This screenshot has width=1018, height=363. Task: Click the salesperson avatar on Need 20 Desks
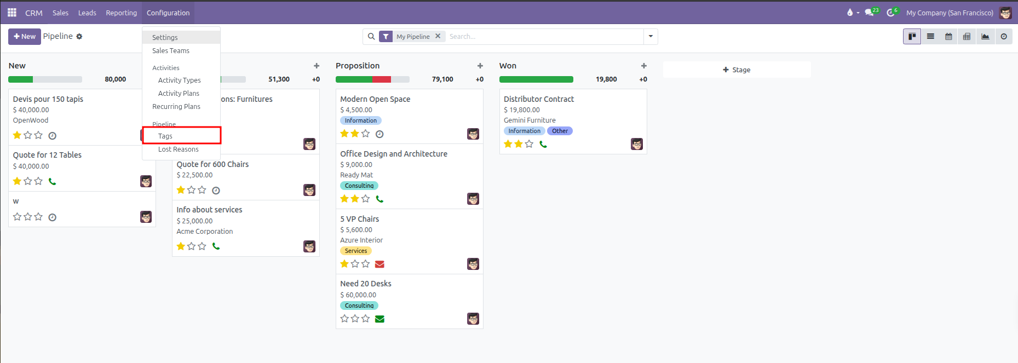point(473,319)
